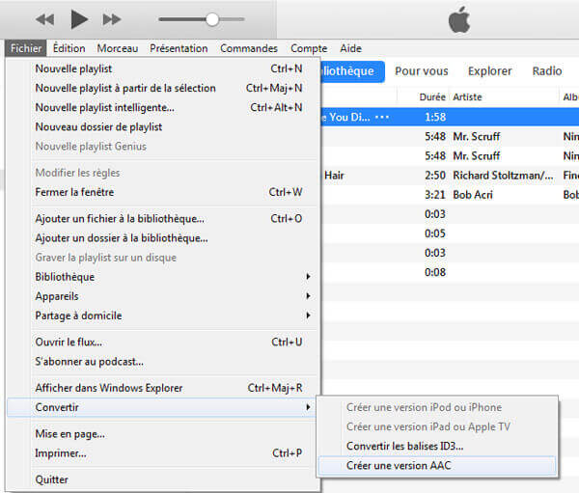
Task: Select Afficher dans Windows Explorer
Action: [x=162, y=388]
